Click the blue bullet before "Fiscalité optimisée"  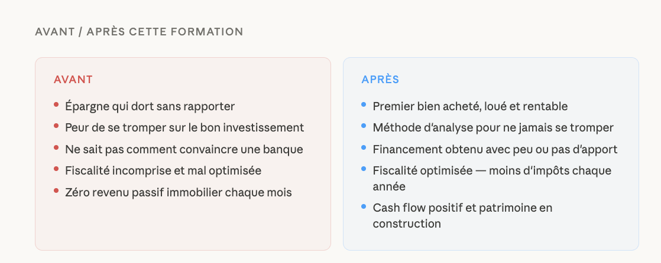pyautogui.click(x=364, y=169)
